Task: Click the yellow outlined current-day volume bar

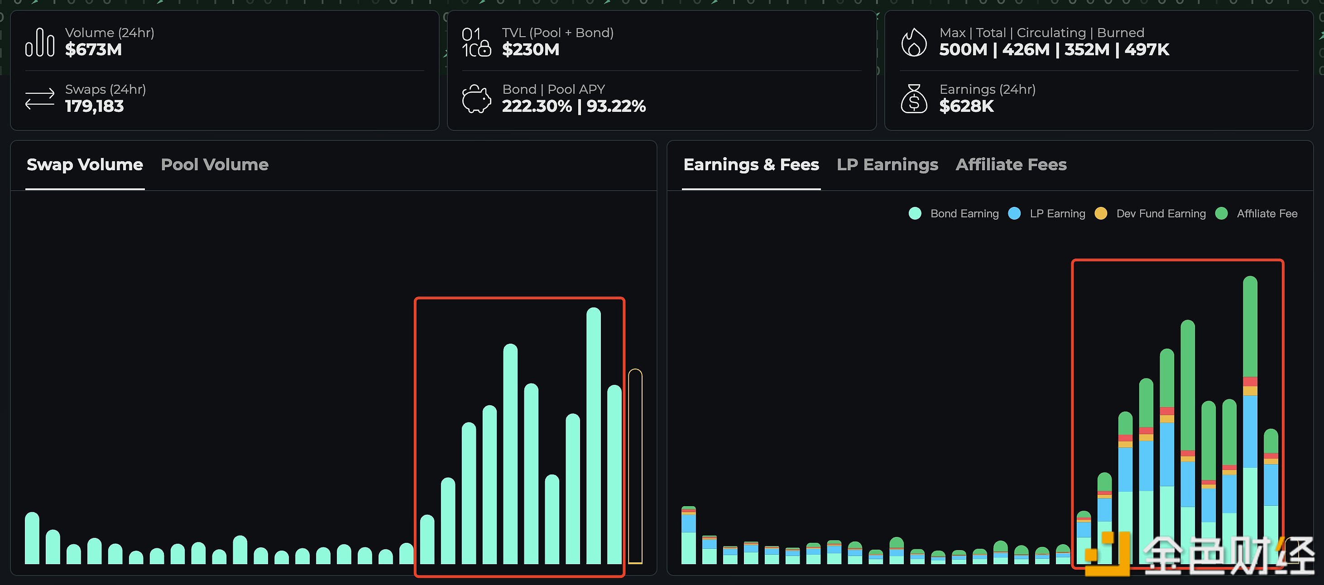Action: [635, 467]
